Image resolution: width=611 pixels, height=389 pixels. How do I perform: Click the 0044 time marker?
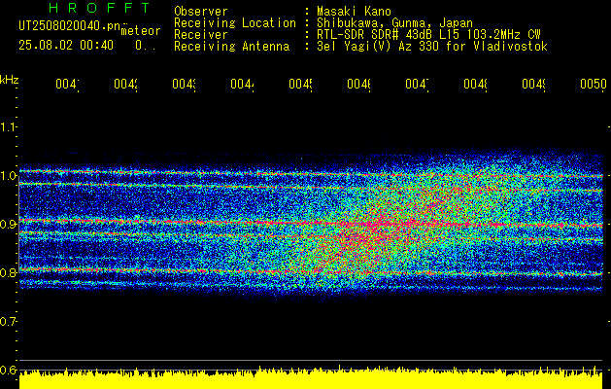[x=243, y=84]
